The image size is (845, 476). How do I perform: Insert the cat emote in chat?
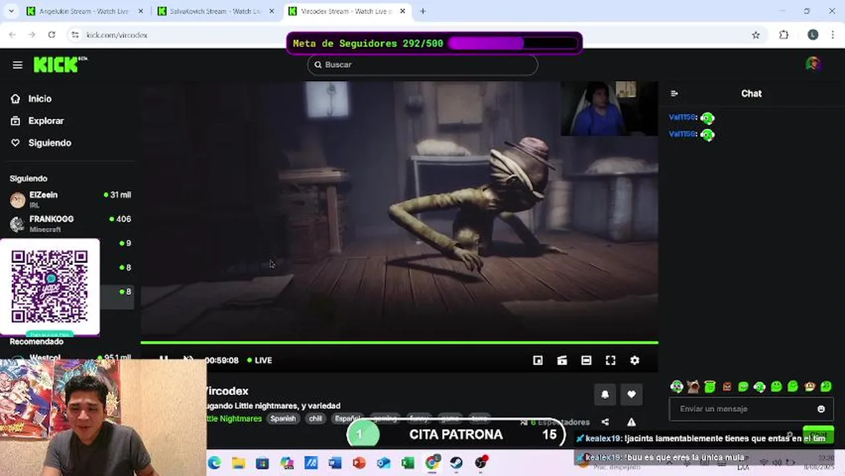tap(693, 387)
